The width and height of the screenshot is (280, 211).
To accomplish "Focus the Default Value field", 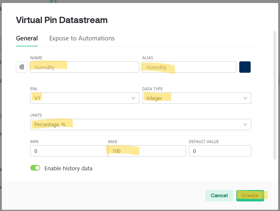I will [220, 151].
